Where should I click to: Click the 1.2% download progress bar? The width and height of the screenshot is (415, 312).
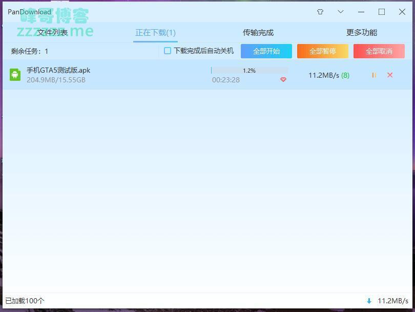click(250, 71)
